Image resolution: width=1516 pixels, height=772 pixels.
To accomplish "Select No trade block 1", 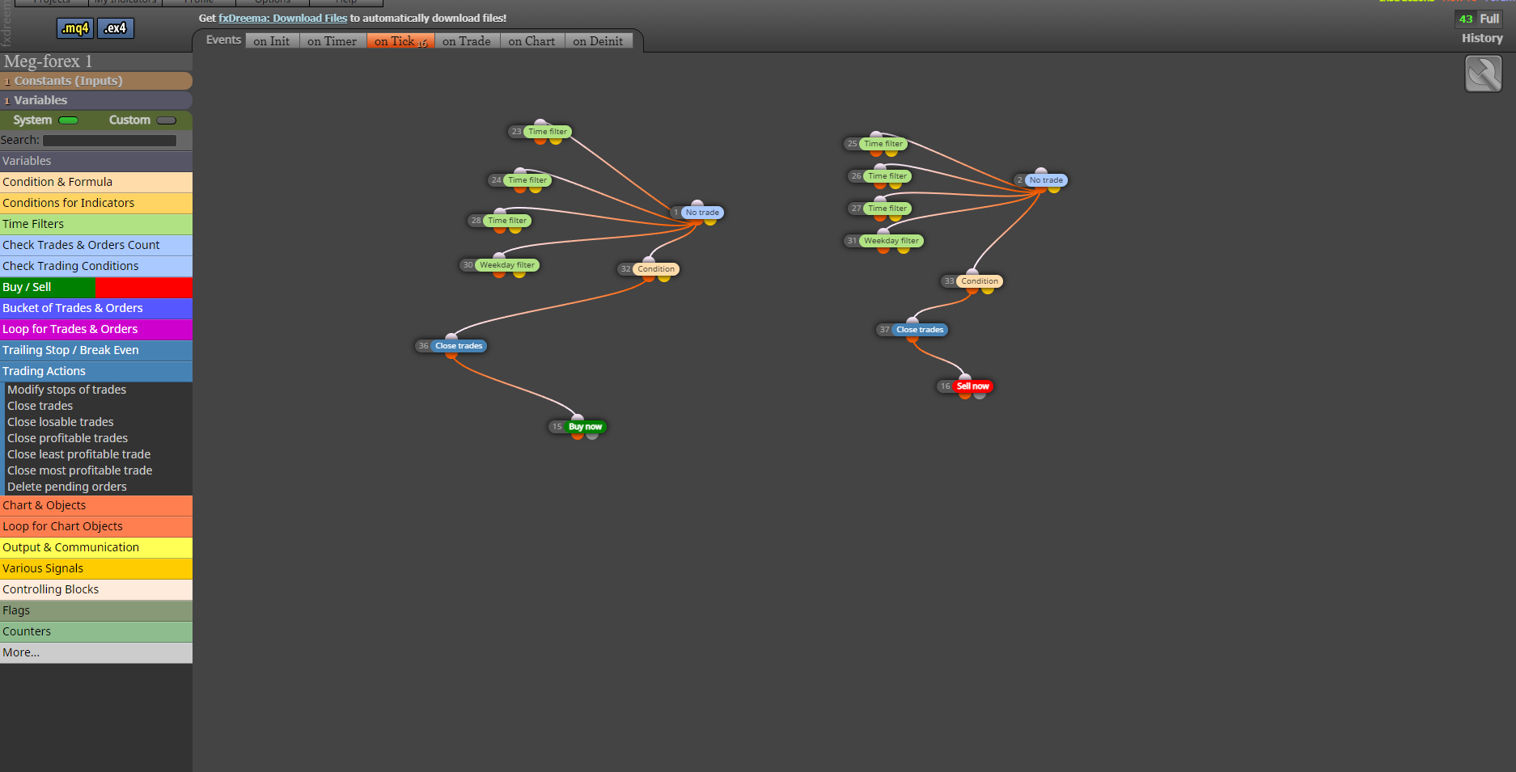I will (702, 213).
